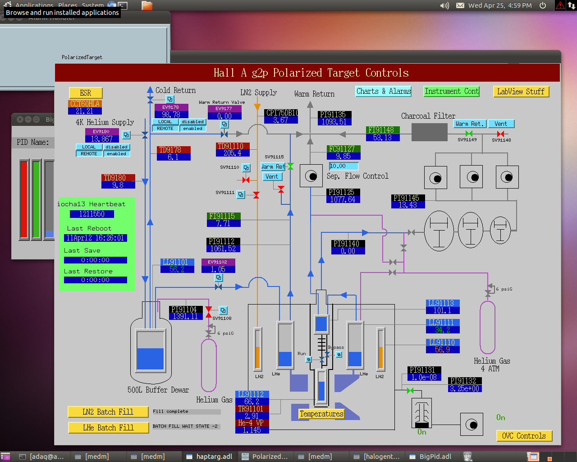Set EV9180 to enabled

coord(117,154)
